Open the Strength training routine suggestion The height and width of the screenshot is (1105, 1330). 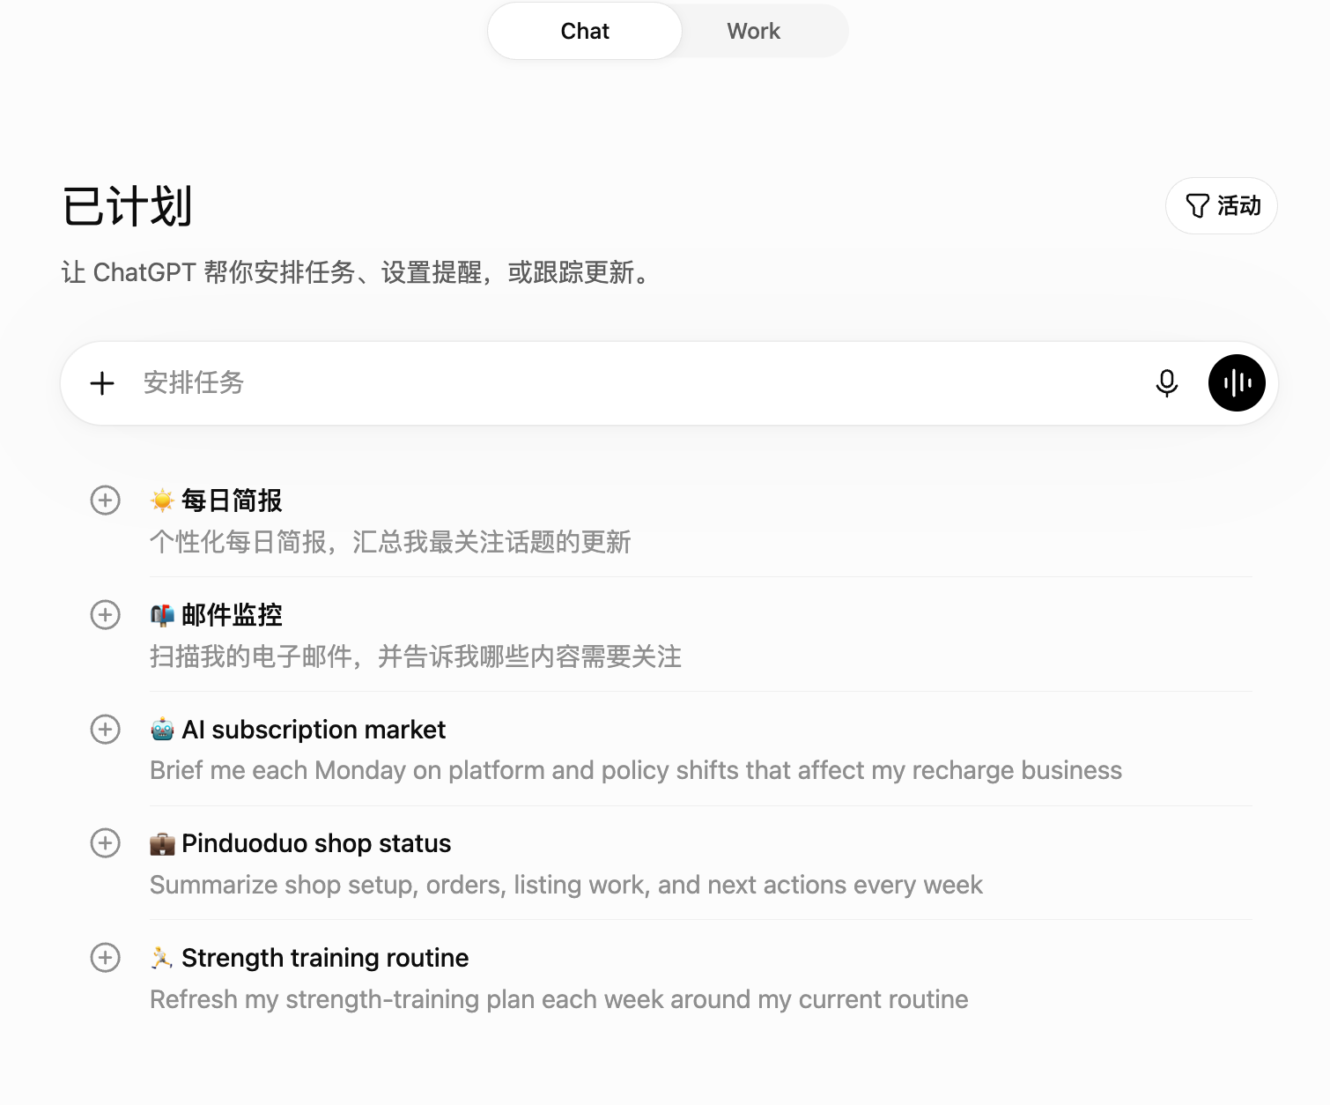pyautogui.click(x=325, y=958)
